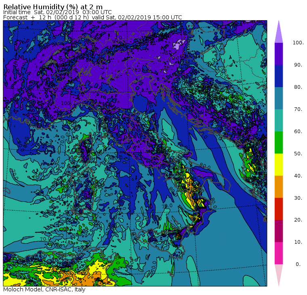Select the green 50–60 colorbar segment
The height and width of the screenshot is (295, 307).
pos(279,142)
